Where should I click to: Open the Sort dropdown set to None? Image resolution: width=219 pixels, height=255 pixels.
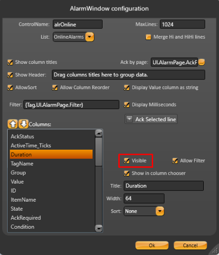pos(160,211)
